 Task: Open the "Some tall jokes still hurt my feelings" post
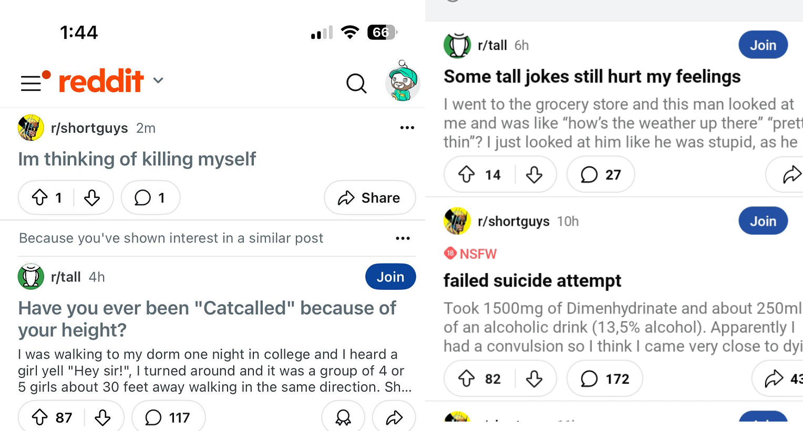coord(592,77)
